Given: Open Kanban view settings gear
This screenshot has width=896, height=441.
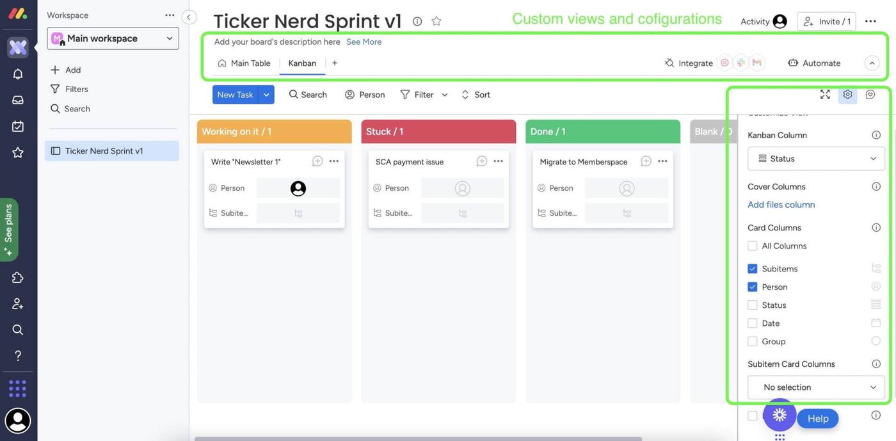Looking at the screenshot, I should click(x=847, y=94).
